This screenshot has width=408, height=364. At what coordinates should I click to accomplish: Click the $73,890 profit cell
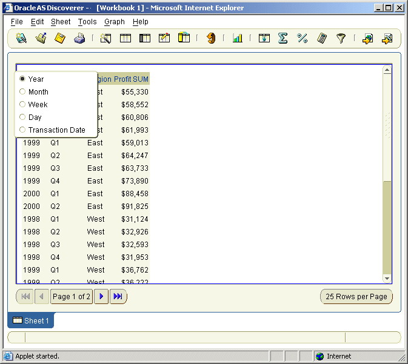(x=135, y=180)
